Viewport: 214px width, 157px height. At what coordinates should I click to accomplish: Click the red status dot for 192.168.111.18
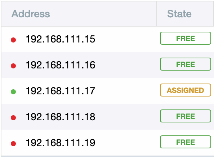click(13, 118)
